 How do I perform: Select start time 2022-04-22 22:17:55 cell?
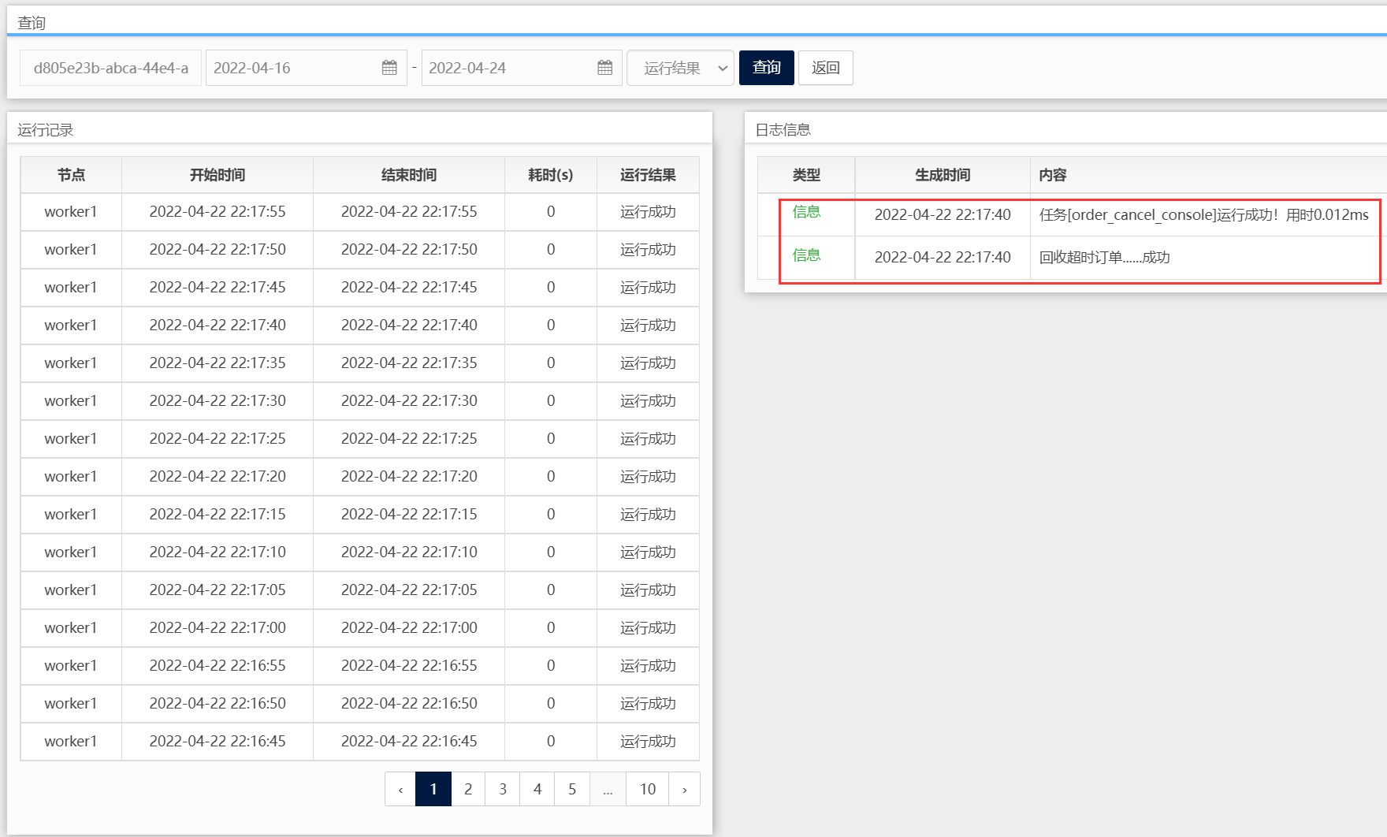click(218, 212)
